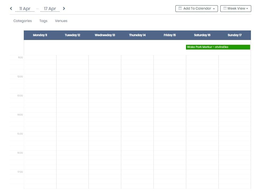
Task: Expand the Categories filter
Action: point(22,21)
